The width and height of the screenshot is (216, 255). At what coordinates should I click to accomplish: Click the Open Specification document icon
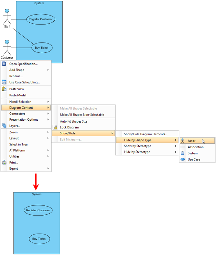(x=4, y=64)
